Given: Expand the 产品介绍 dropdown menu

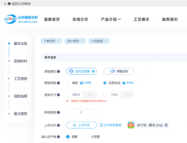Looking at the screenshot, I should [111, 19].
